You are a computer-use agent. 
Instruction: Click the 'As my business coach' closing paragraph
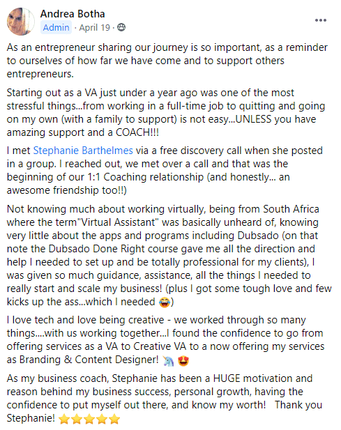tap(165, 399)
